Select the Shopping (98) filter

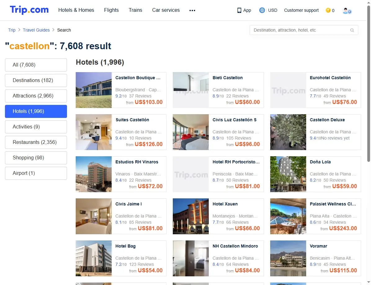(36, 158)
